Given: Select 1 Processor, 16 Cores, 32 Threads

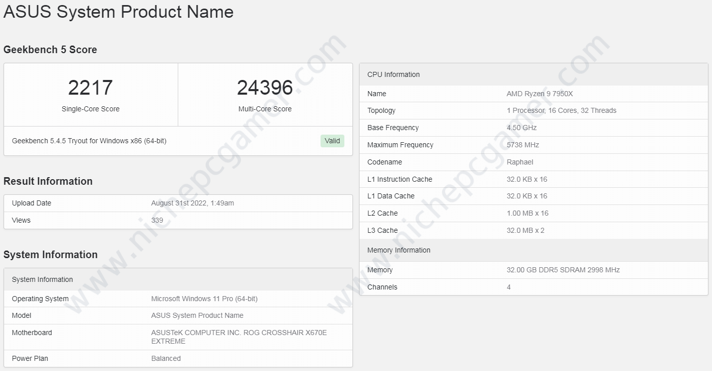Looking at the screenshot, I should 562,110.
